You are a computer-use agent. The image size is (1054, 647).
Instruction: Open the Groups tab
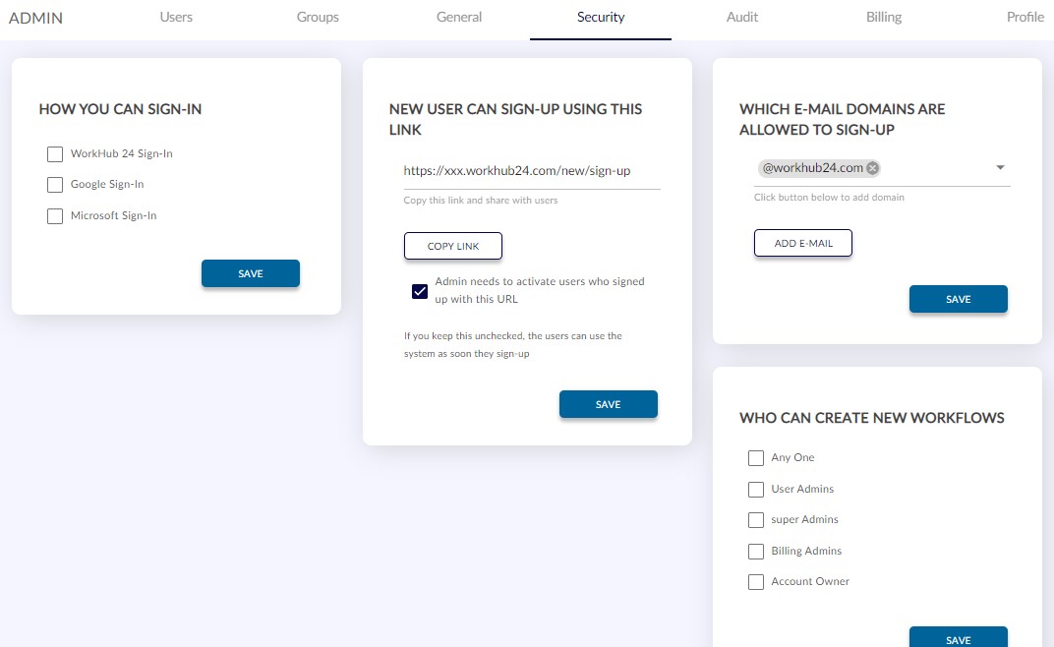(x=318, y=18)
